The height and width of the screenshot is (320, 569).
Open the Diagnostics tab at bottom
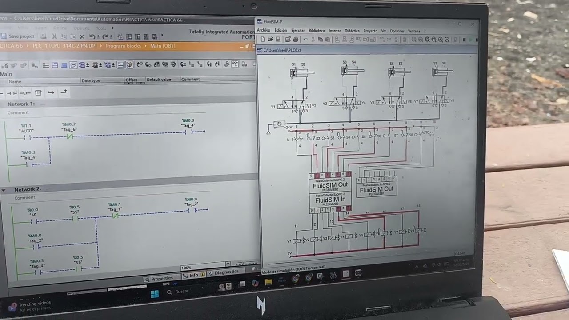coord(226,272)
